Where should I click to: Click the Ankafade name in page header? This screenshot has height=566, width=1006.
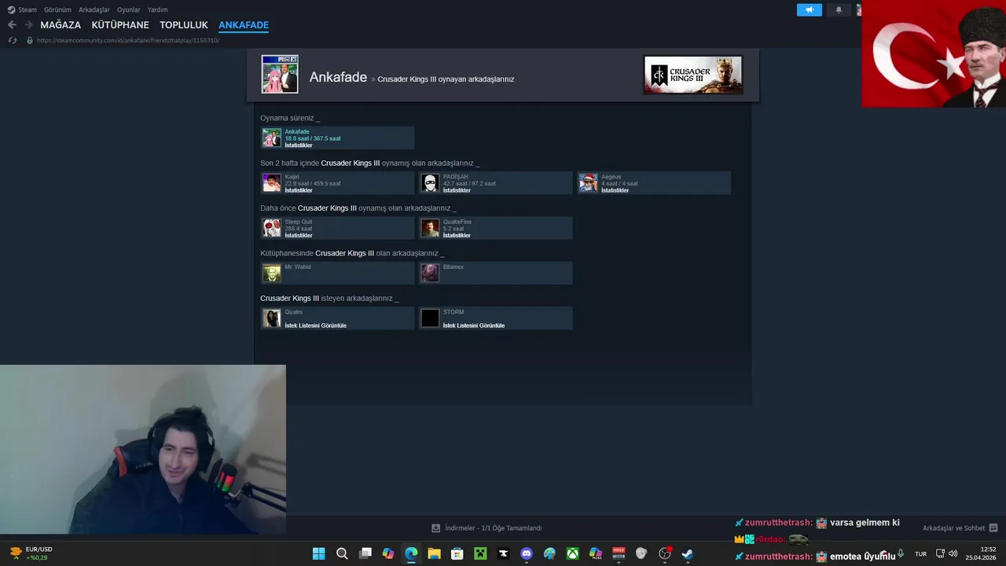pos(338,77)
